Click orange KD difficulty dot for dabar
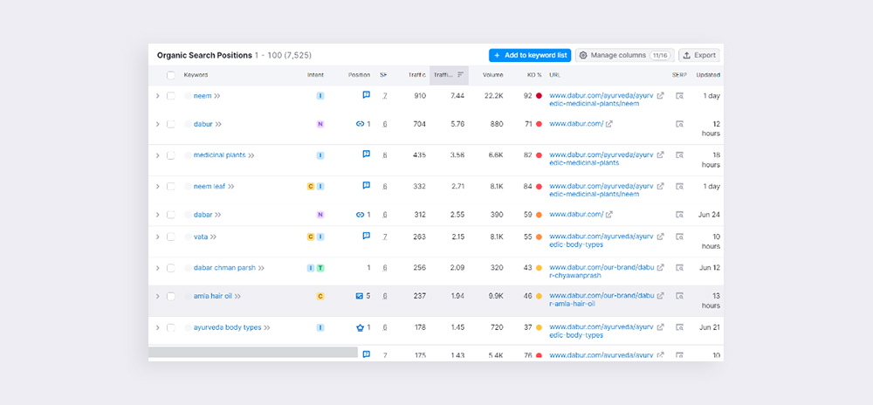Image resolution: width=873 pixels, height=405 pixels. coord(539,214)
